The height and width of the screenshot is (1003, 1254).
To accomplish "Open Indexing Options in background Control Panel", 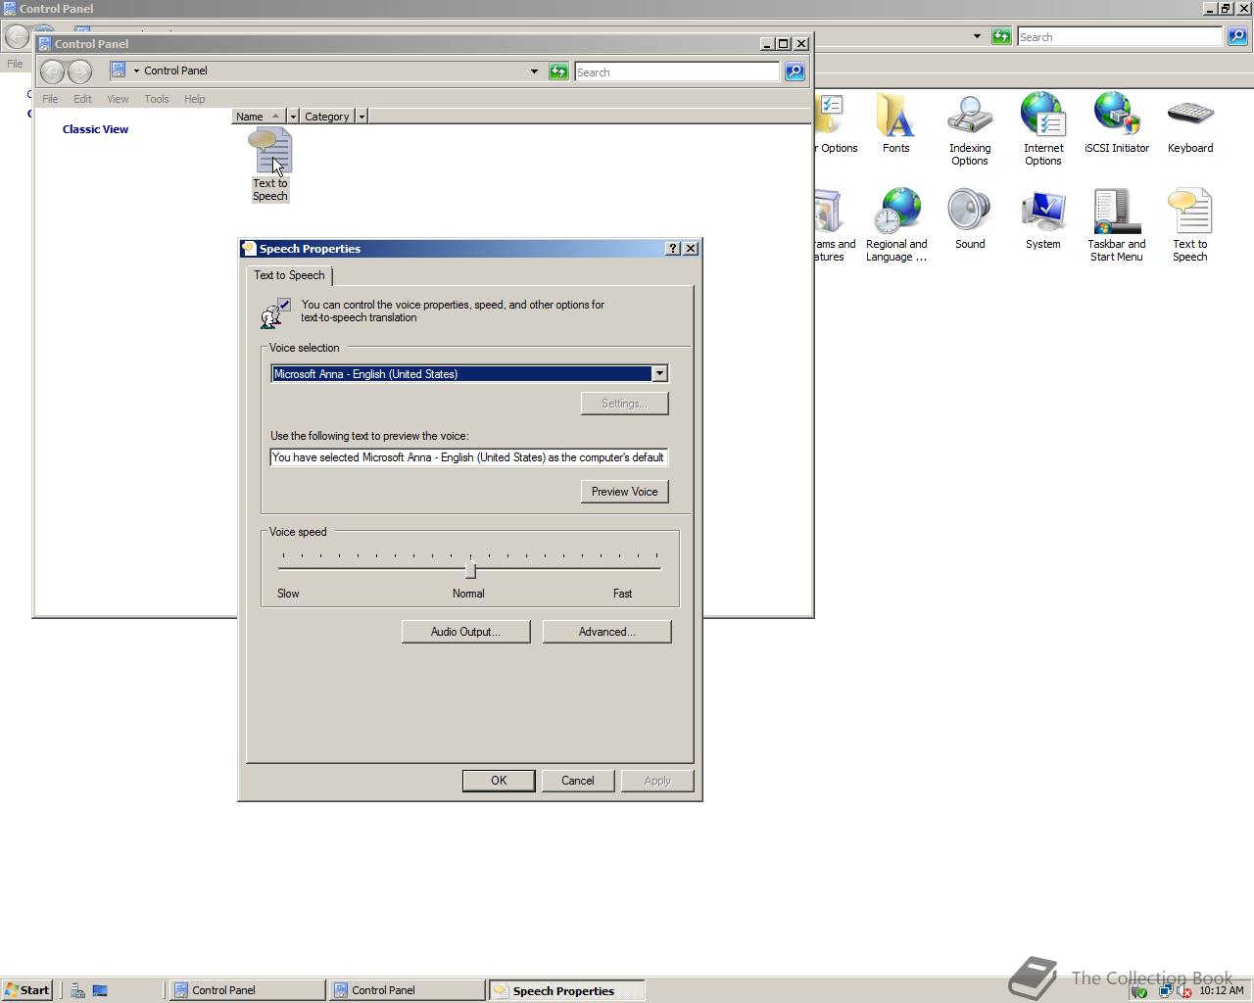I will coord(970,129).
